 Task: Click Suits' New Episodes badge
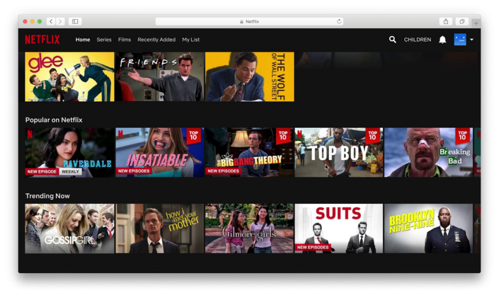pyautogui.click(x=313, y=247)
